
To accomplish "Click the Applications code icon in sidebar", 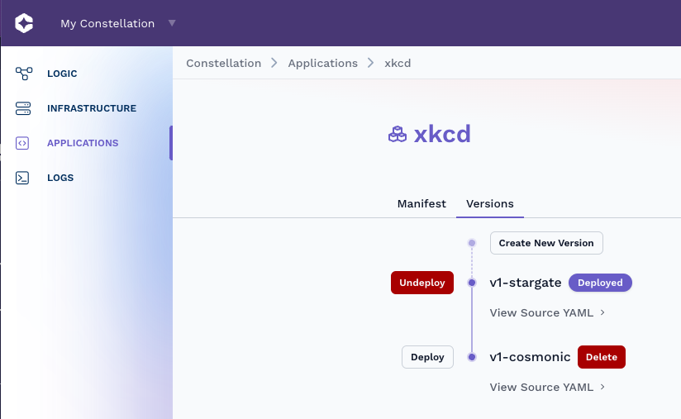I will point(22,143).
